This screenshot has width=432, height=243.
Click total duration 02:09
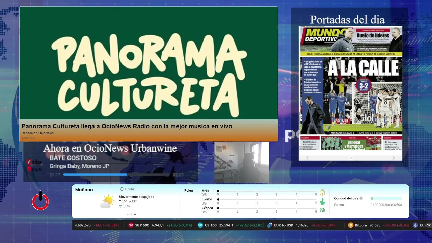coord(178,175)
